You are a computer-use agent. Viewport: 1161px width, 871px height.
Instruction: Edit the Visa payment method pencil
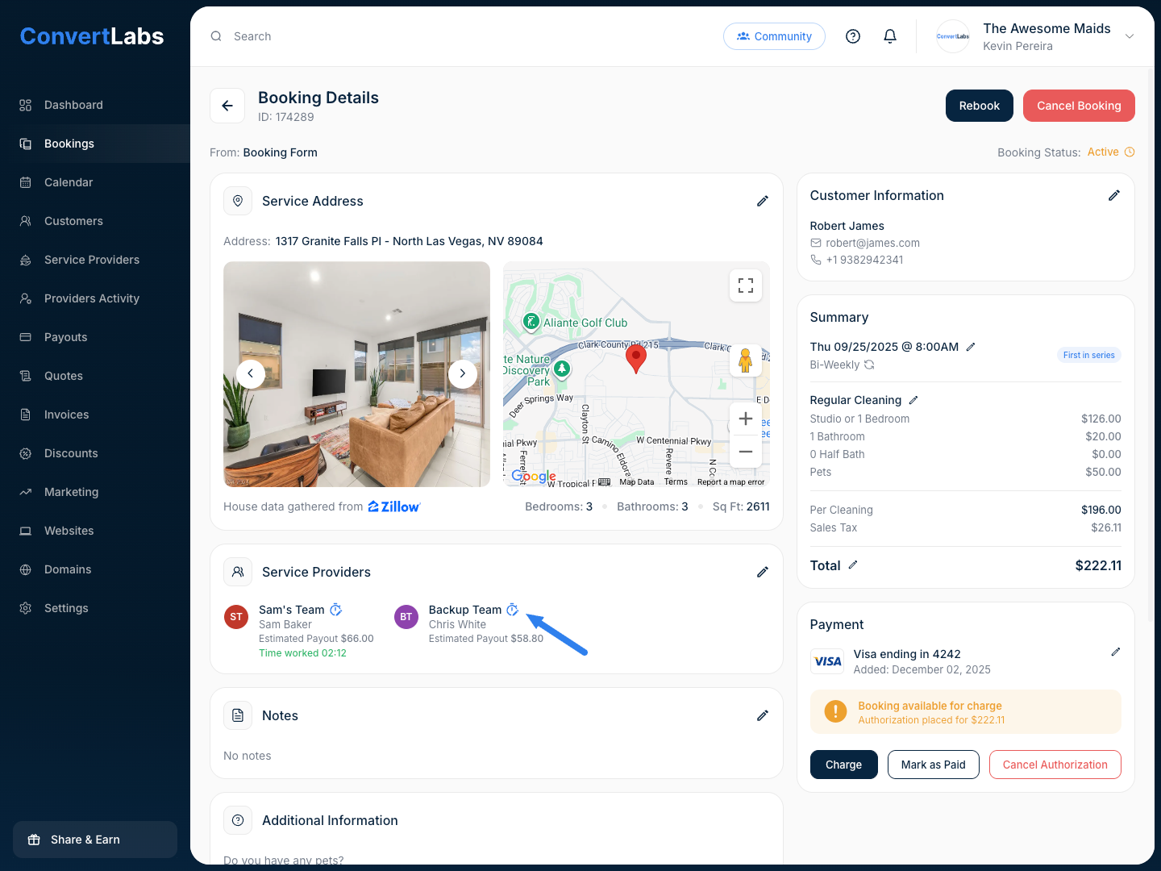[1116, 652]
